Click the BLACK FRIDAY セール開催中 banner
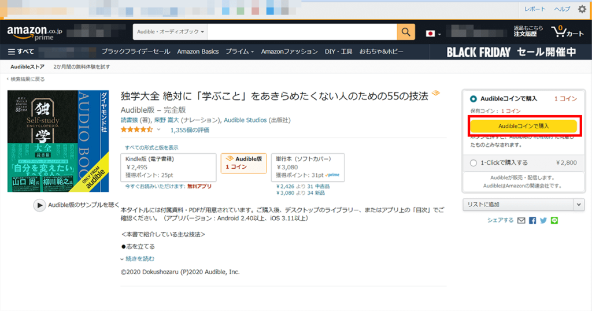Image resolution: width=592 pixels, height=311 pixels. [511, 52]
